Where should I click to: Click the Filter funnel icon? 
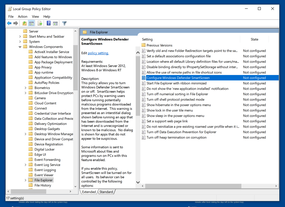[x=64, y=23]
